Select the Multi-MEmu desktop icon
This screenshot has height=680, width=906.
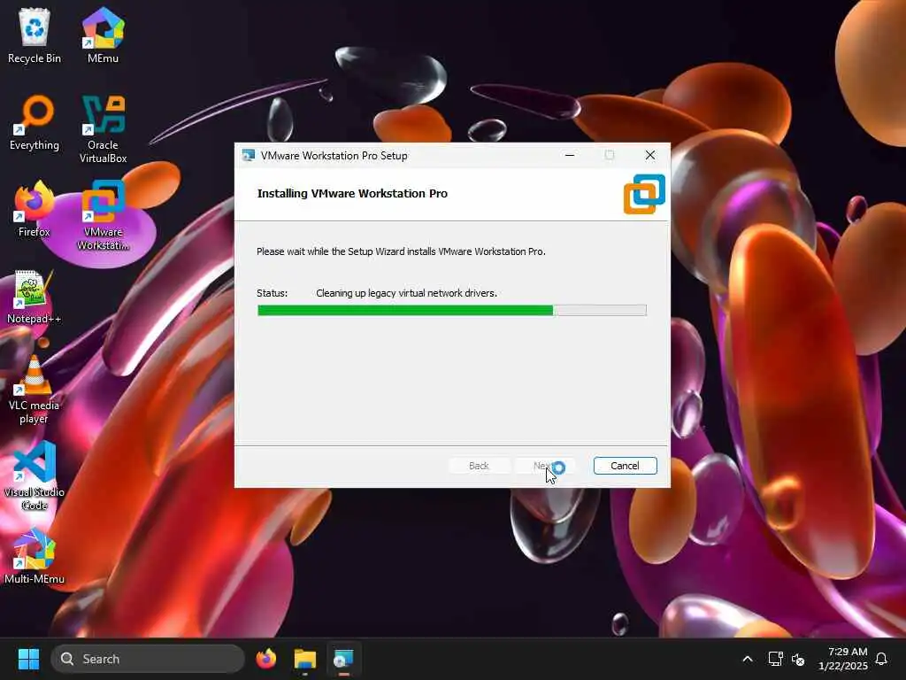click(x=35, y=556)
